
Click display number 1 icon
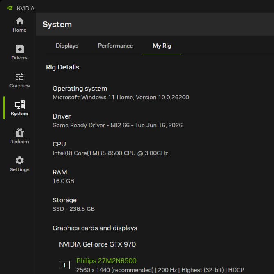click(64, 265)
